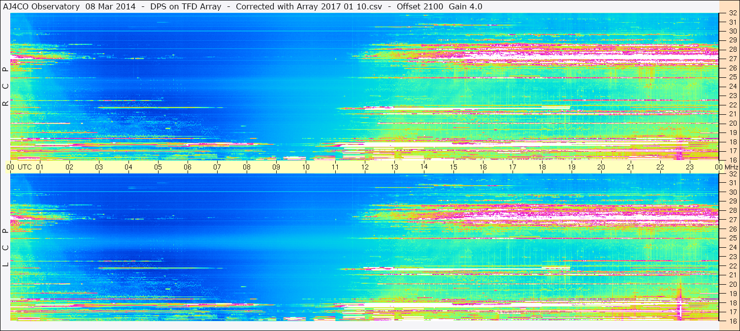The width and height of the screenshot is (740, 331).
Task: Select the 19 hour tick on the time axis
Action: click(572, 167)
